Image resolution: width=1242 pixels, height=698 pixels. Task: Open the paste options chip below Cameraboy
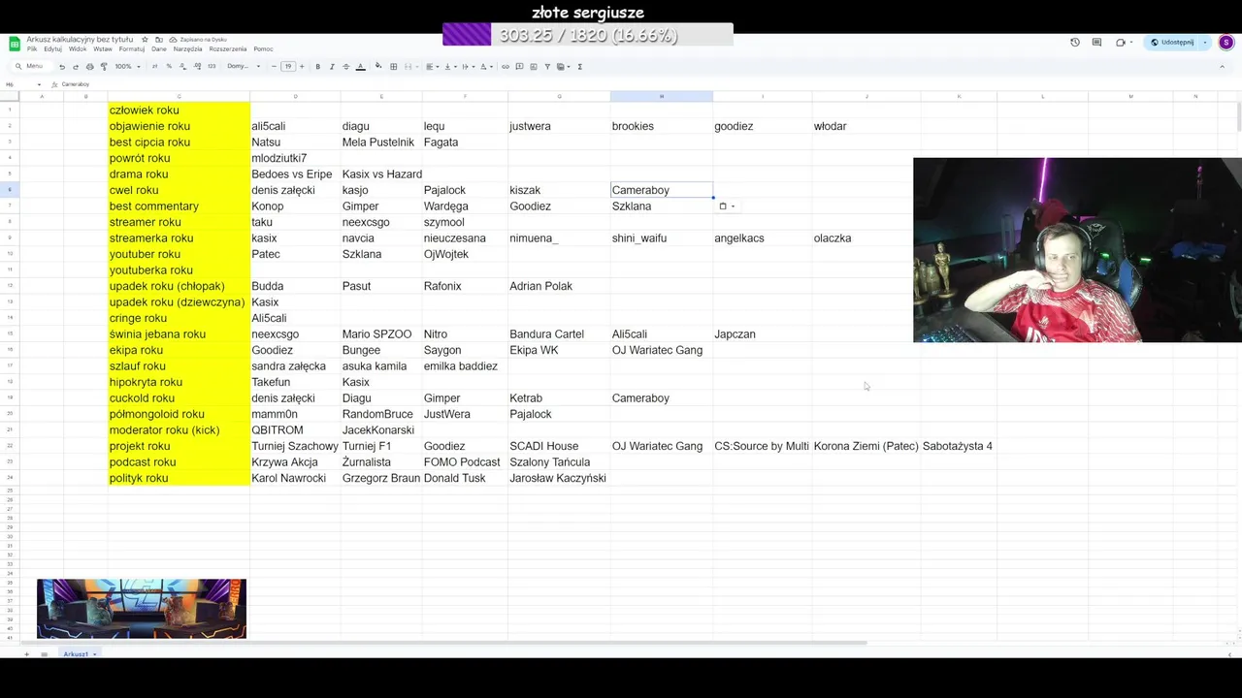click(727, 206)
